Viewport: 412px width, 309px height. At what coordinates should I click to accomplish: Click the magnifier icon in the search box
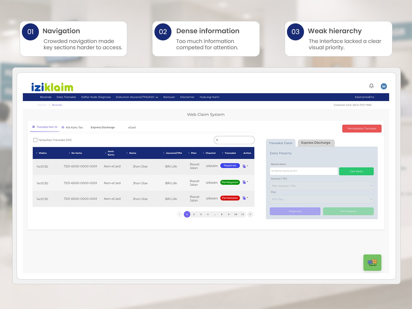tap(217, 140)
